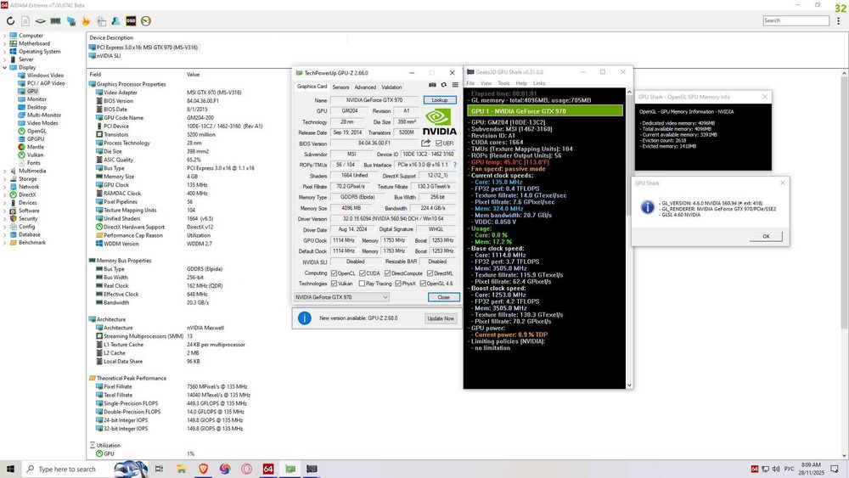The height and width of the screenshot is (478, 849).
Task: Open File Explorer from the taskbar
Action: [x=182, y=469]
